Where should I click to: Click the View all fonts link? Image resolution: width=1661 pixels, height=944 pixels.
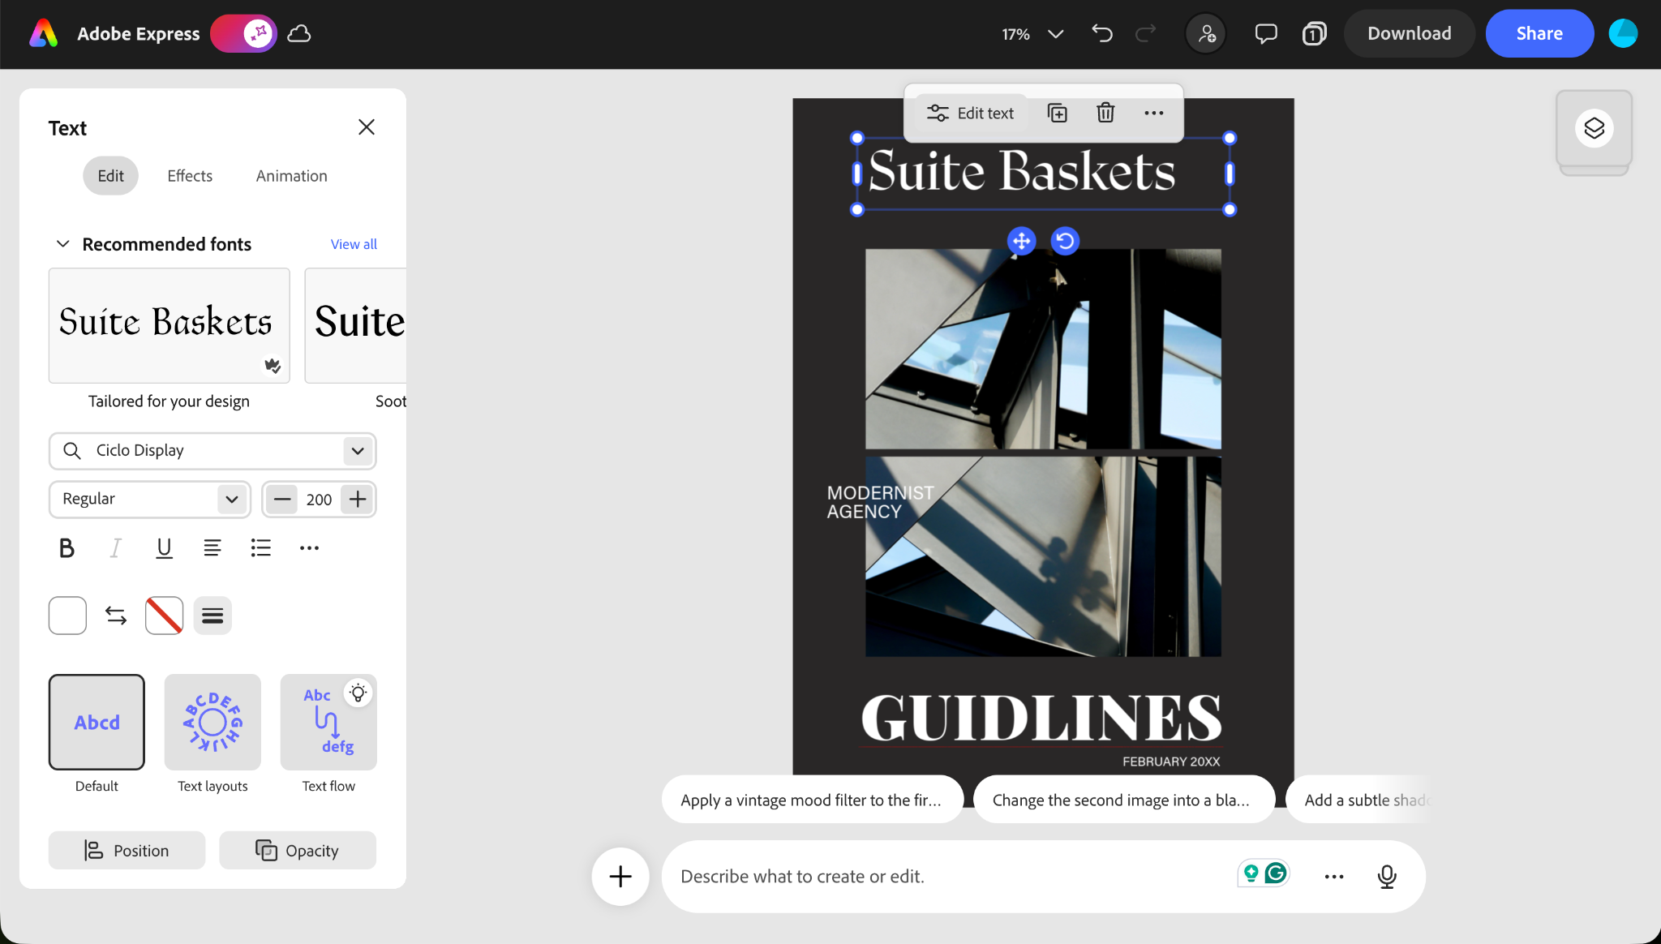(x=354, y=244)
